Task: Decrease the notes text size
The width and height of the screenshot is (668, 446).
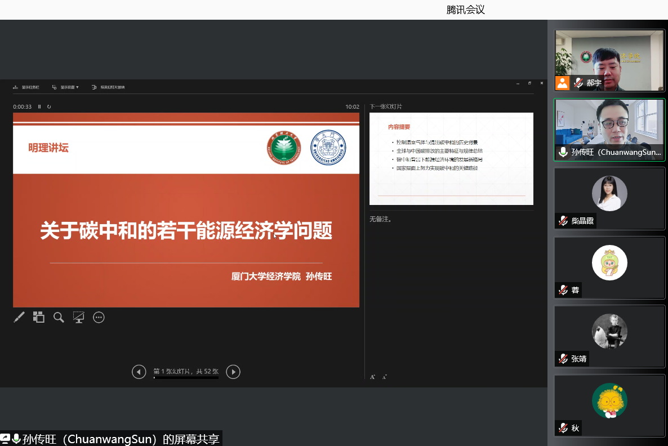Action: 385,377
